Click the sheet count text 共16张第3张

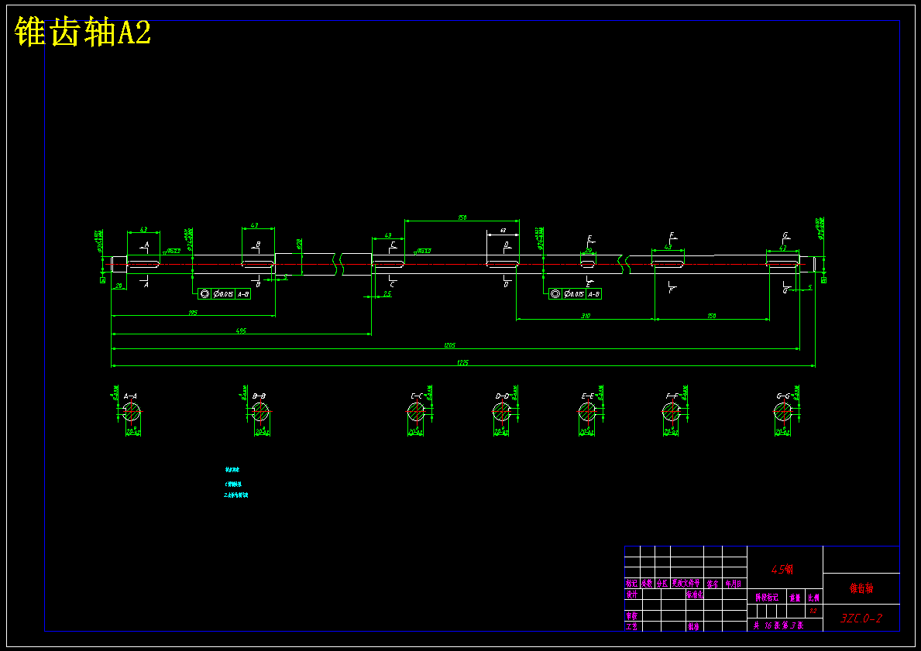(x=778, y=625)
